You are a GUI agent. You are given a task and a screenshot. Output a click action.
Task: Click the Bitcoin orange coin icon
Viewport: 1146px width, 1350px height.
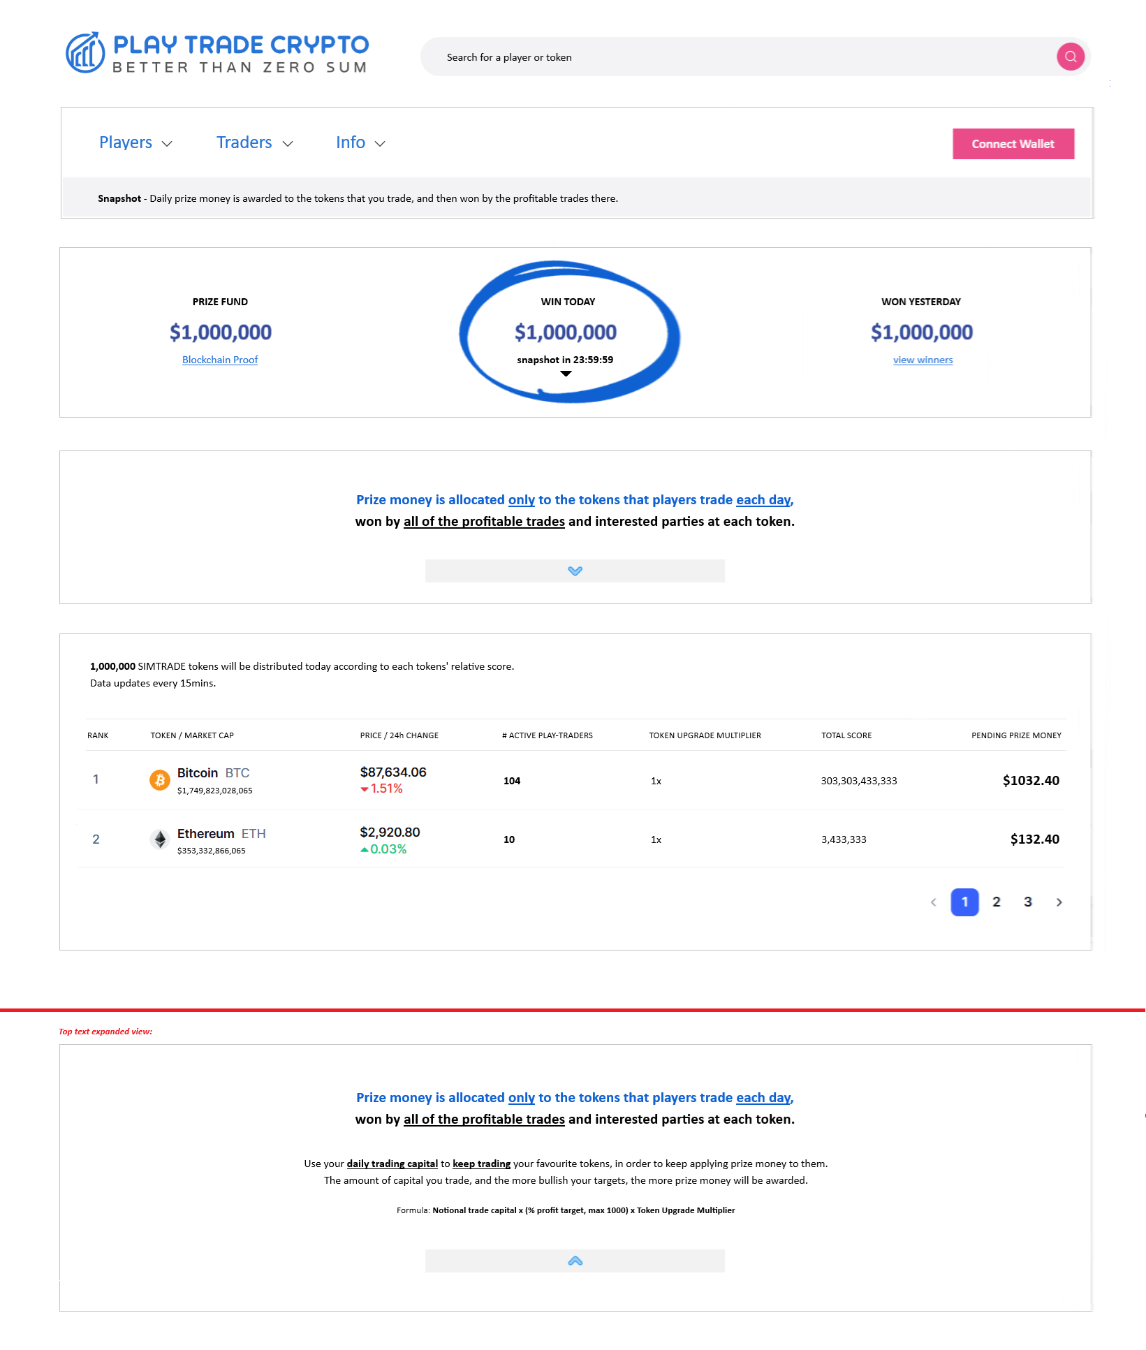coord(160,780)
